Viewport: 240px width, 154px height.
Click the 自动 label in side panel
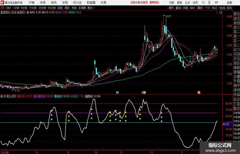coord(237,99)
